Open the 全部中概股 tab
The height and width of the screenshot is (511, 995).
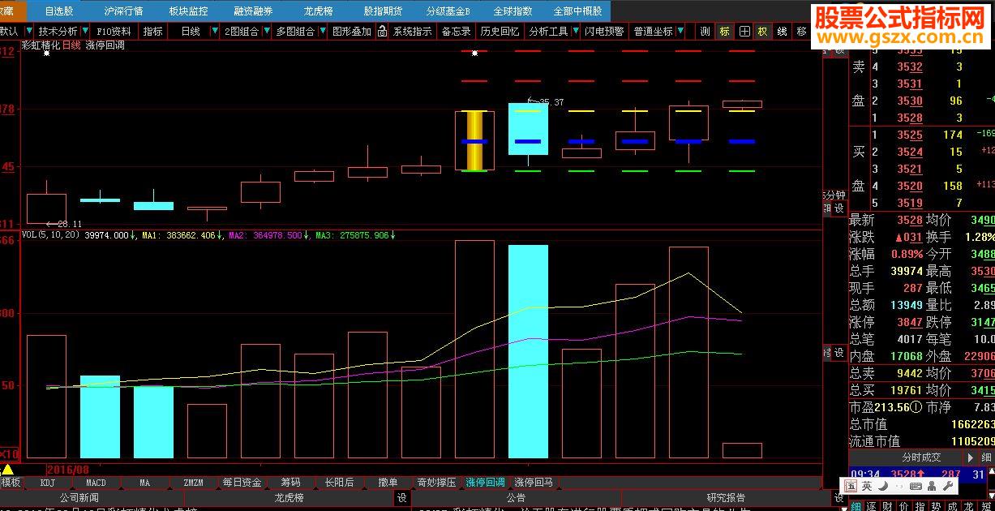coord(577,11)
